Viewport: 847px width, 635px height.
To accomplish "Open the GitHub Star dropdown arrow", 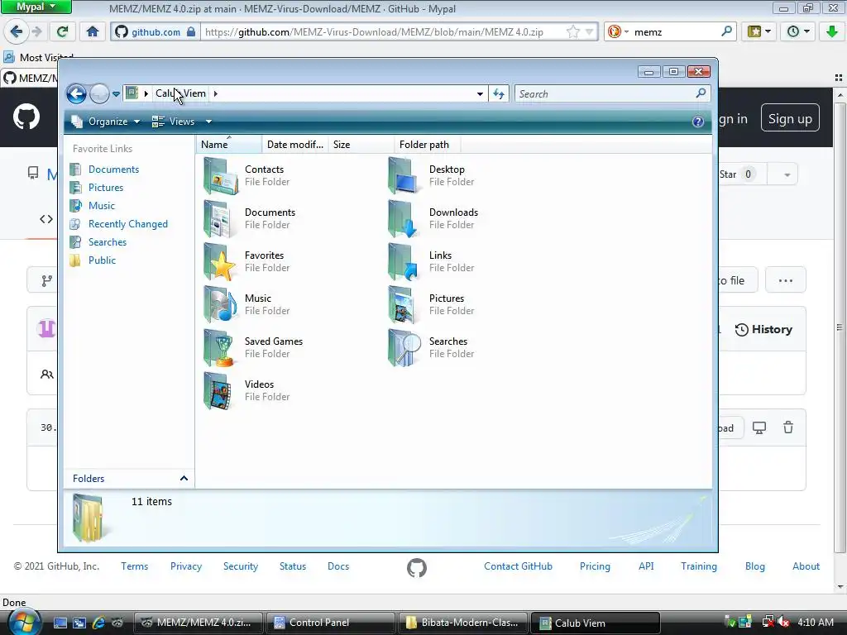I will [787, 174].
